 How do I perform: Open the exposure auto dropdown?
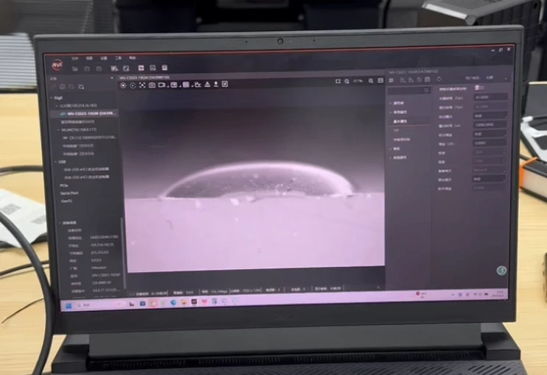(x=490, y=115)
